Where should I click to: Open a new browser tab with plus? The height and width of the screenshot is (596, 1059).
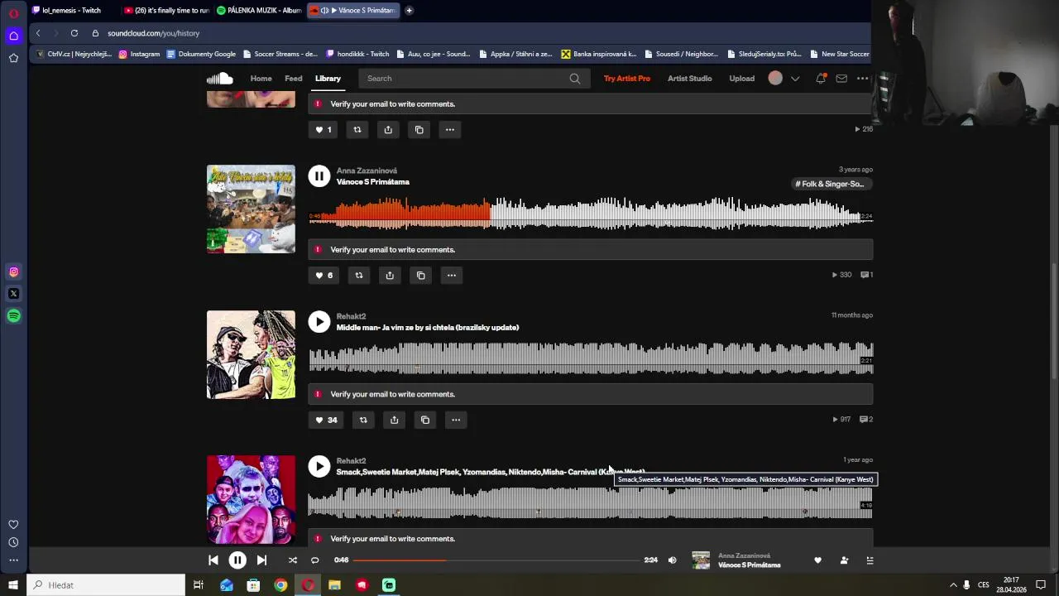[x=409, y=10]
